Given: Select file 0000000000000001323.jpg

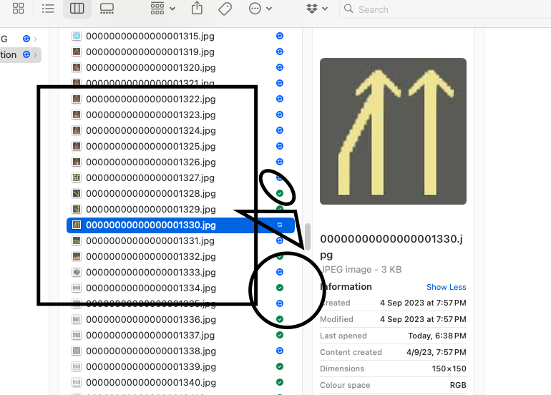Looking at the screenshot, I should (151, 115).
